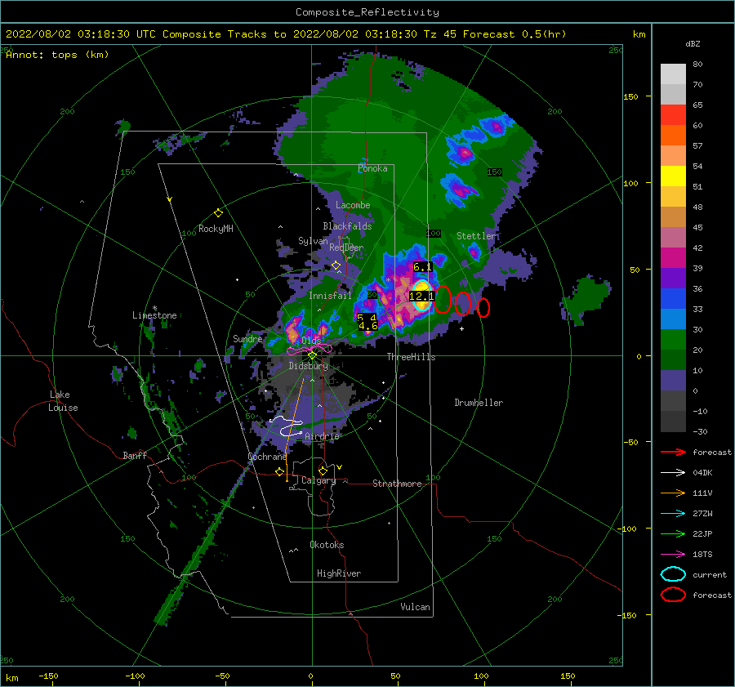Click the Okotoks label
The width and height of the screenshot is (735, 687).
(x=327, y=545)
